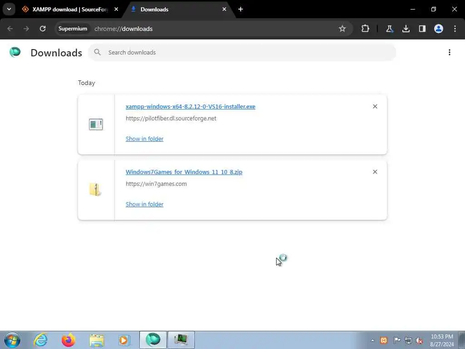
Task: Open the clock showing 10:53 PM
Action: 441,340
